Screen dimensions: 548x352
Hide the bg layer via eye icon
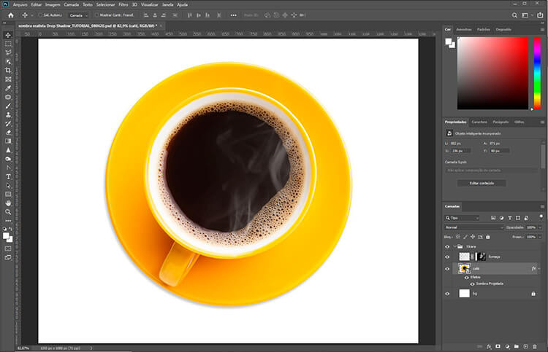click(447, 294)
